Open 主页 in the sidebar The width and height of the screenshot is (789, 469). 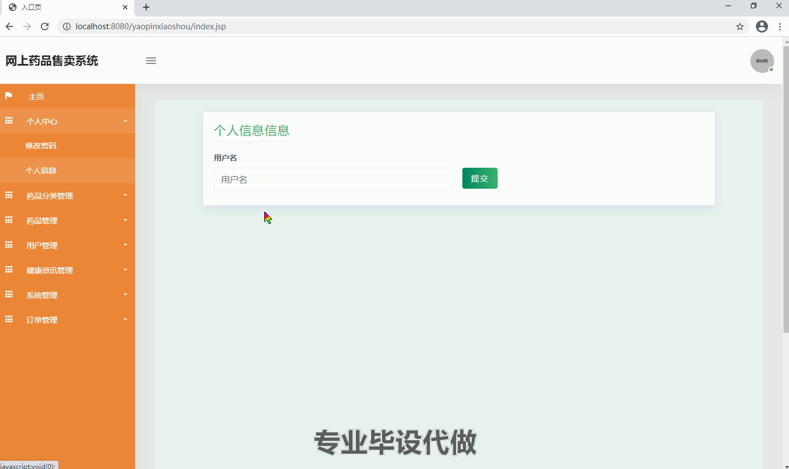point(67,97)
